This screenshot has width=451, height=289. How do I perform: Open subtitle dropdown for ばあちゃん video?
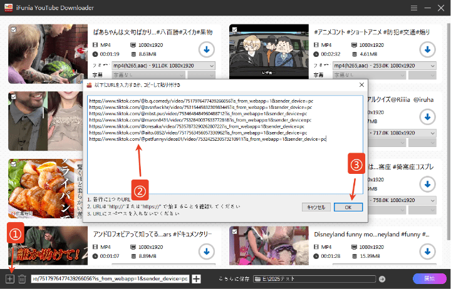click(x=148, y=75)
